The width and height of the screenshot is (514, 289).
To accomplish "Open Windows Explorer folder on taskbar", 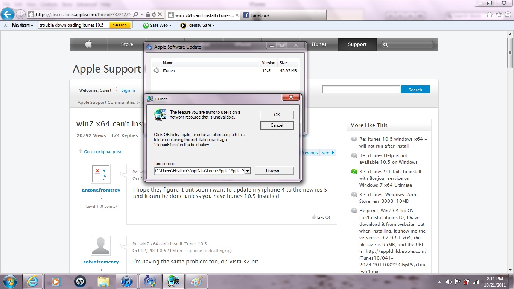I will click(103, 281).
